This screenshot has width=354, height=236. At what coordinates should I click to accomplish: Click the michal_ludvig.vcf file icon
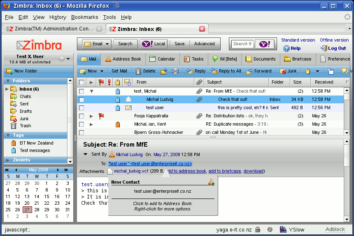click(110, 171)
